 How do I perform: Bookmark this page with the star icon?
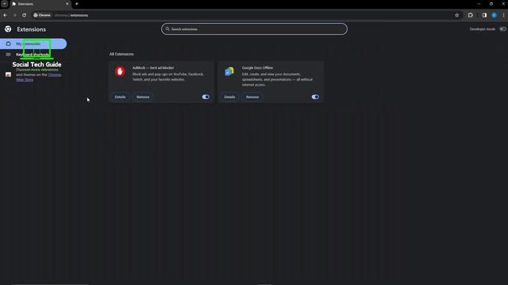click(457, 15)
